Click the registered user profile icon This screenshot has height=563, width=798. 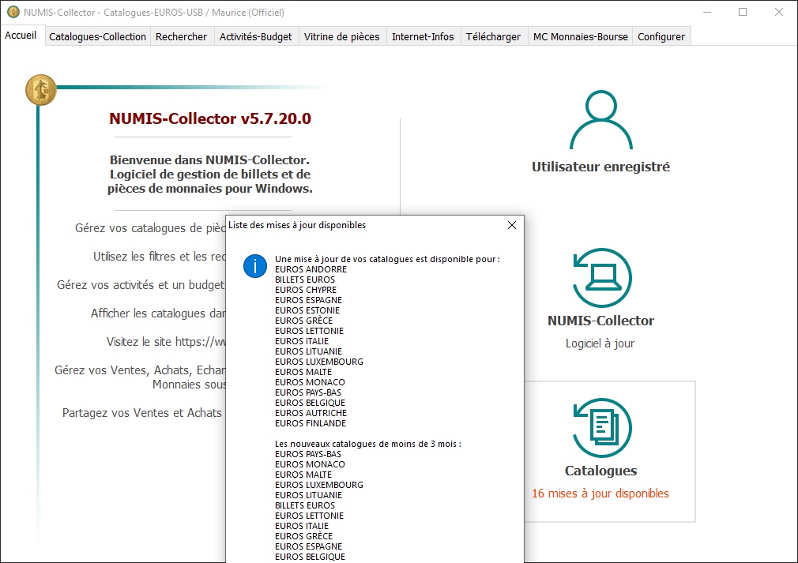click(x=601, y=120)
